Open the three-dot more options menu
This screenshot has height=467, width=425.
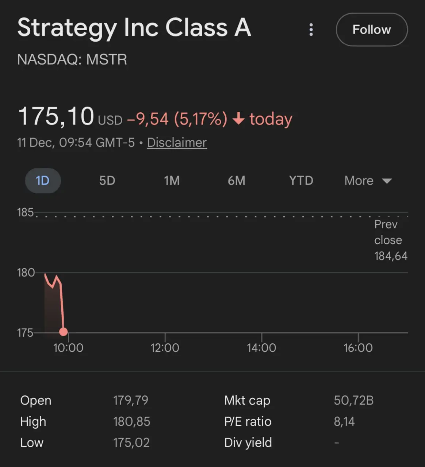click(311, 30)
